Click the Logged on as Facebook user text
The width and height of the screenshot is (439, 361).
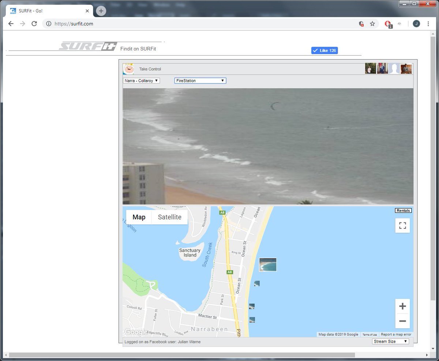[x=162, y=342]
